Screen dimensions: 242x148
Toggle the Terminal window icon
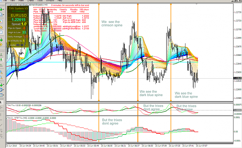click(1, 32)
